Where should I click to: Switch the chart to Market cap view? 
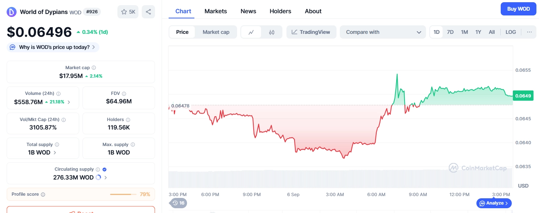click(x=216, y=32)
